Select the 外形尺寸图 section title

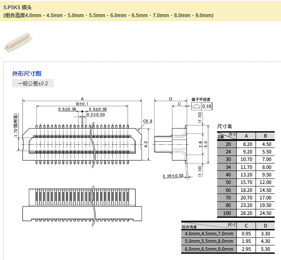pyautogui.click(x=27, y=74)
